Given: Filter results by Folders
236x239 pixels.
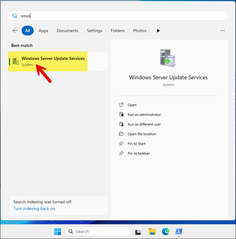Looking at the screenshot, I should coord(118,31).
